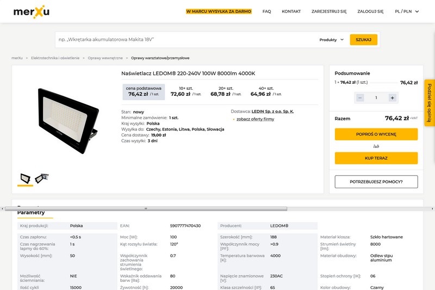Select the first floodlight thumbnail
This screenshot has height=290, width=435.
pos(25,178)
